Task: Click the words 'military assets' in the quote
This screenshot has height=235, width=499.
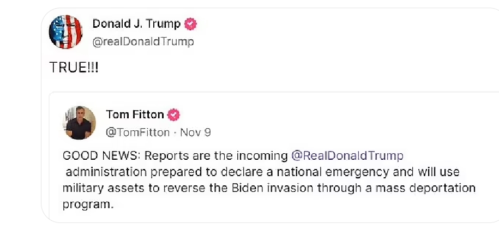Action: (x=104, y=188)
